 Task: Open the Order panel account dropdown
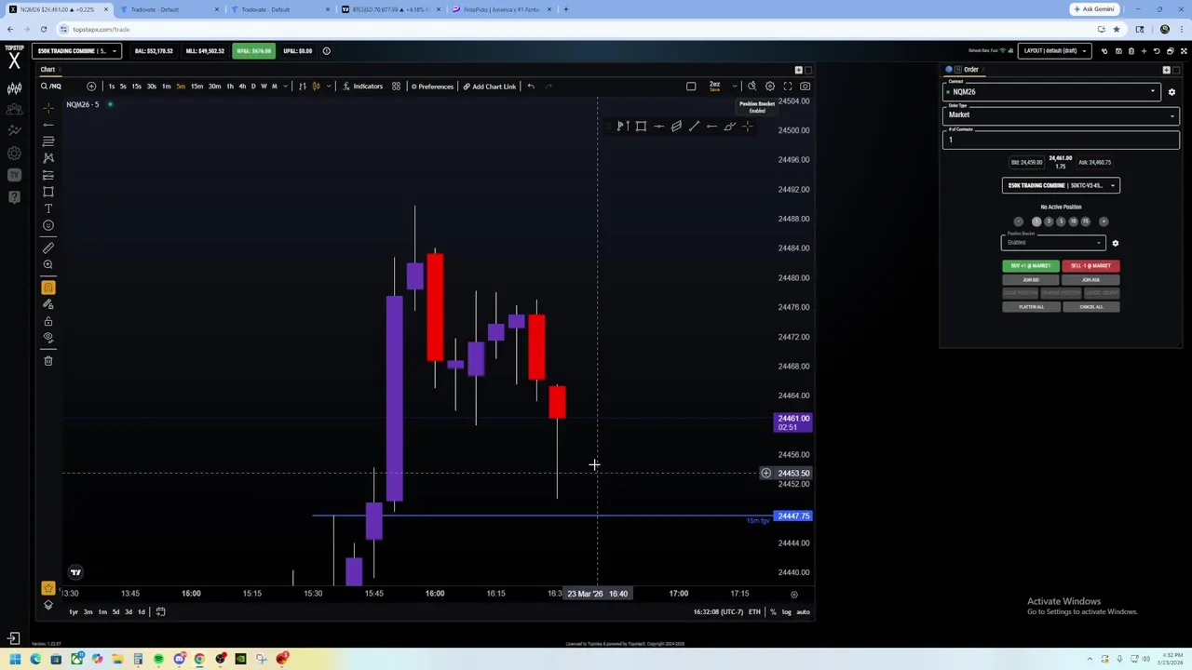coord(1061,185)
